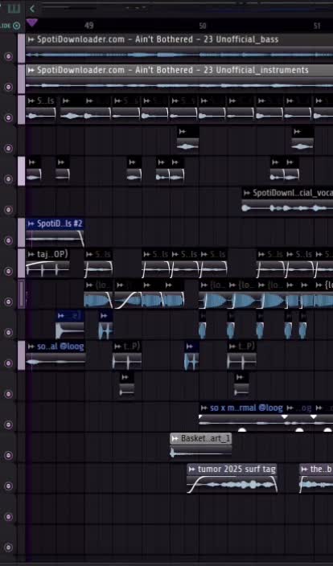Click the back chevron above the timeline
The height and width of the screenshot is (566, 333).
click(x=32, y=9)
